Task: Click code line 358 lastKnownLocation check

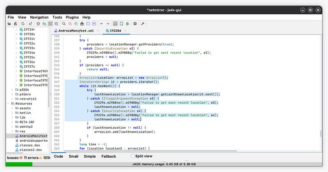Action: 116,128
